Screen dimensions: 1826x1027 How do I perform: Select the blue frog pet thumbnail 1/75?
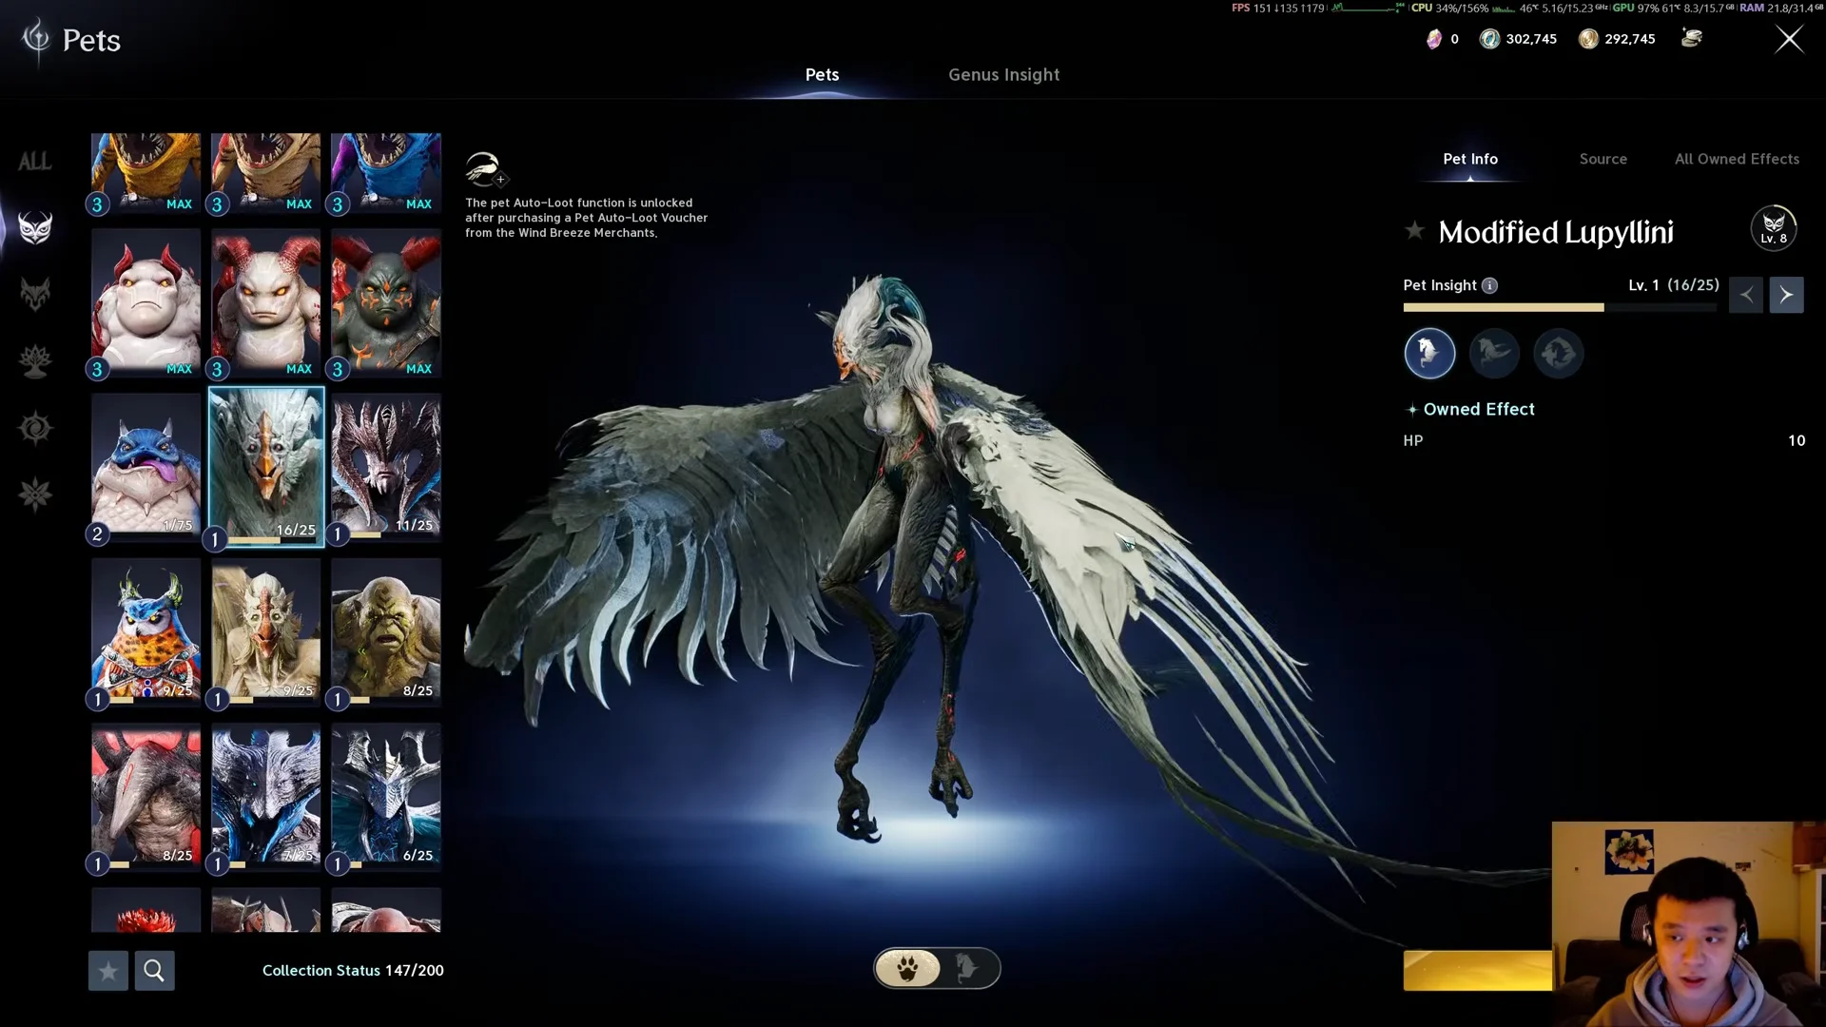tap(146, 466)
